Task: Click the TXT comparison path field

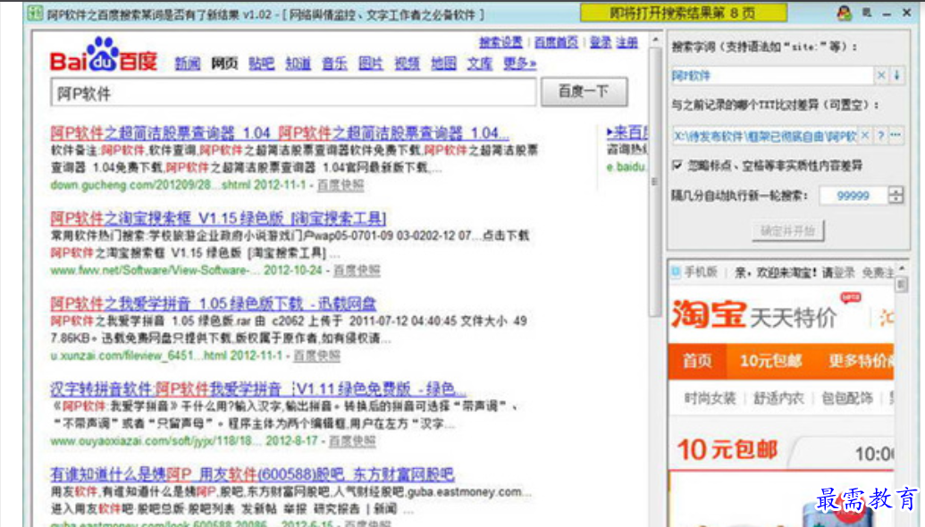Action: [x=764, y=136]
